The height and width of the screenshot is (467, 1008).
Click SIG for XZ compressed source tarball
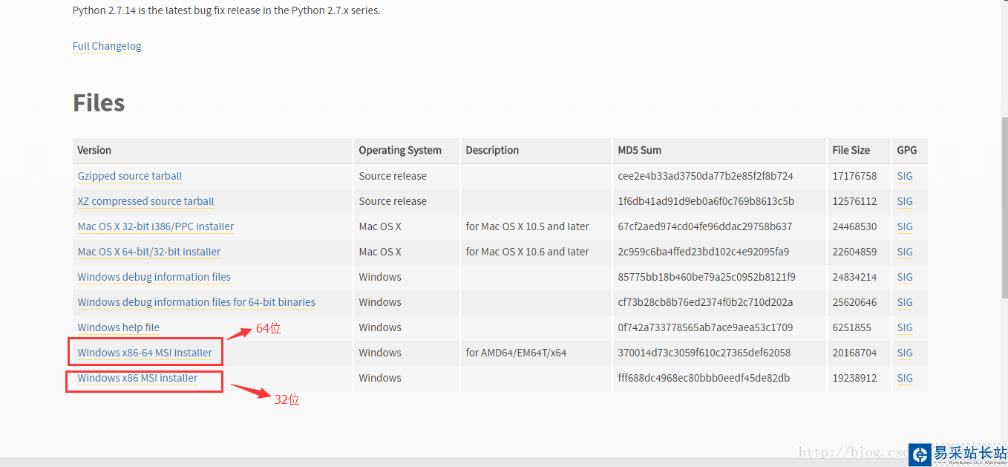(x=905, y=201)
